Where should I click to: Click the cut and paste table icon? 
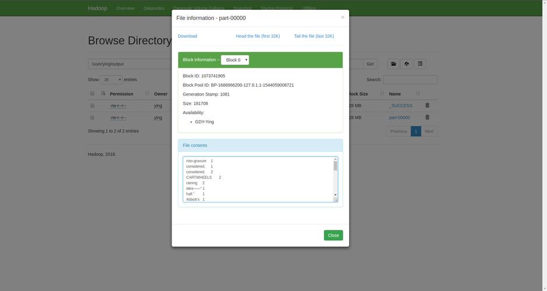(x=420, y=64)
